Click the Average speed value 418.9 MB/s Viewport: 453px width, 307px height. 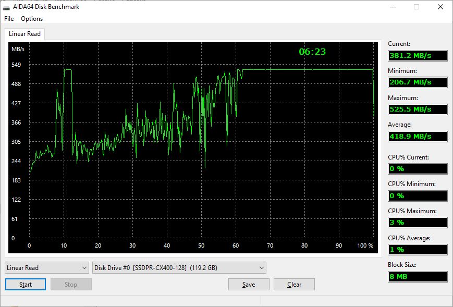tap(418, 137)
